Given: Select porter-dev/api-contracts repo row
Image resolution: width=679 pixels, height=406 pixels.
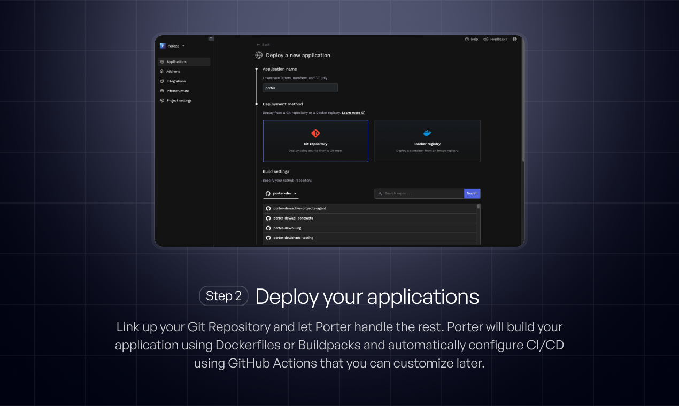Looking at the screenshot, I should (370, 218).
